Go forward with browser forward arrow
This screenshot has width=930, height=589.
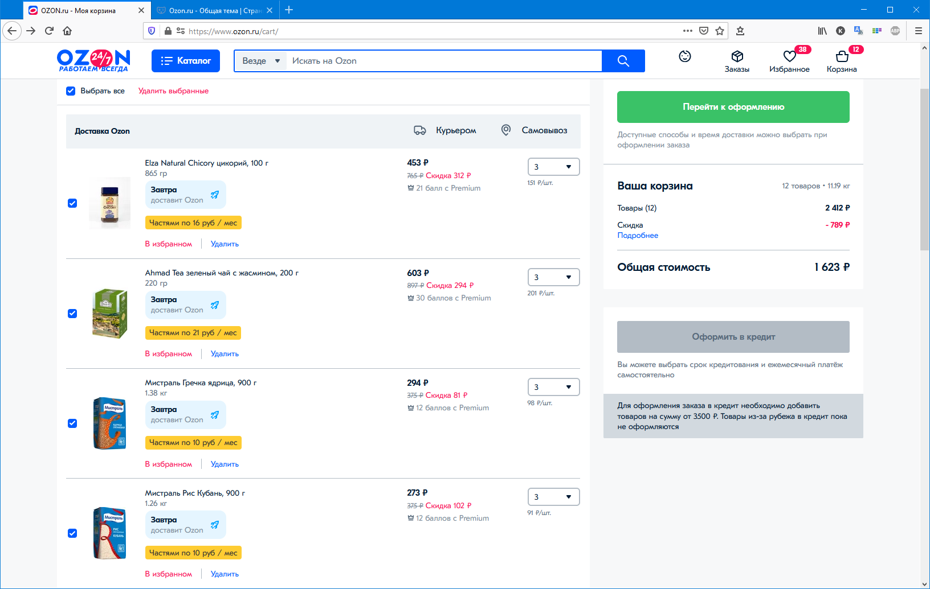point(31,31)
